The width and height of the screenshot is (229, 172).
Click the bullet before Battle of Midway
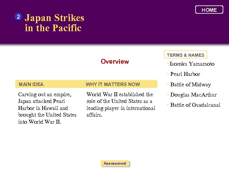[168, 85]
